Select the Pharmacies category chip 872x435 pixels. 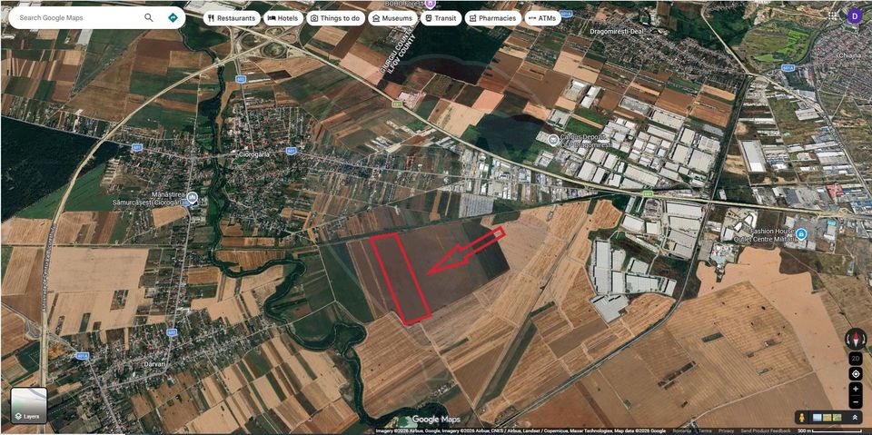[x=491, y=17]
